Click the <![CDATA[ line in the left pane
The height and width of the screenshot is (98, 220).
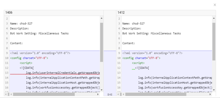click(x=27, y=68)
